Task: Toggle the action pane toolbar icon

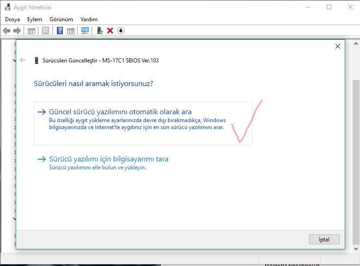Action: [x=71, y=31]
